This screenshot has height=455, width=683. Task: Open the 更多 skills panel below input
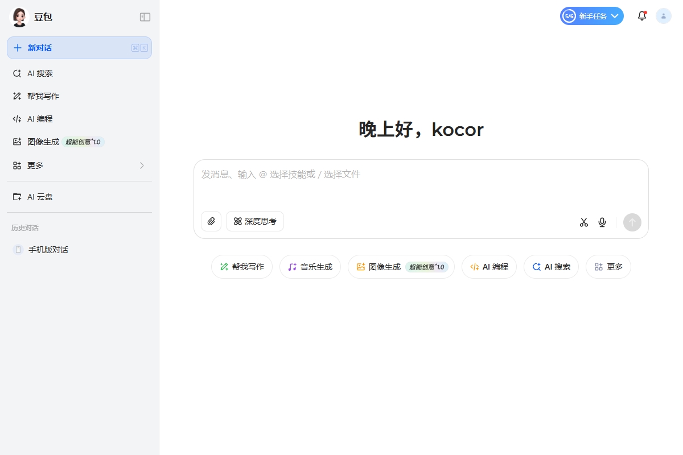tap(608, 266)
